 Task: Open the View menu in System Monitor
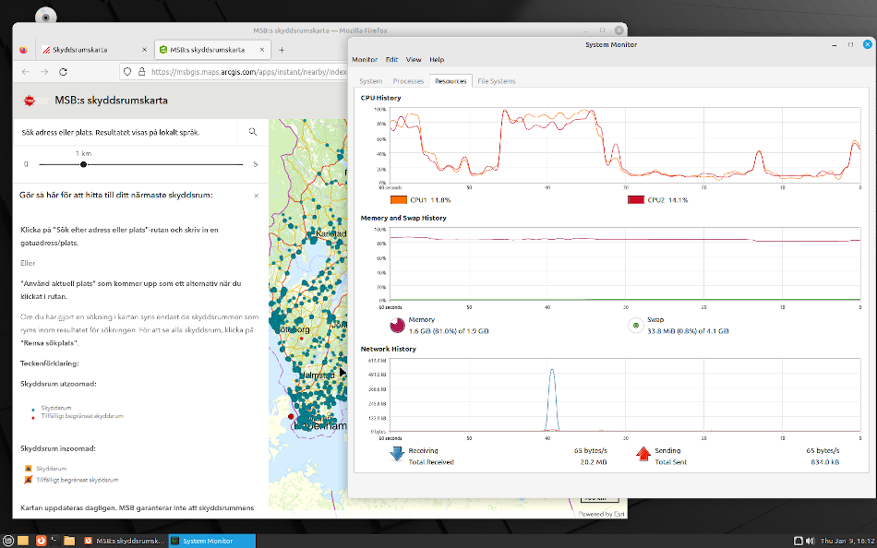tap(414, 60)
